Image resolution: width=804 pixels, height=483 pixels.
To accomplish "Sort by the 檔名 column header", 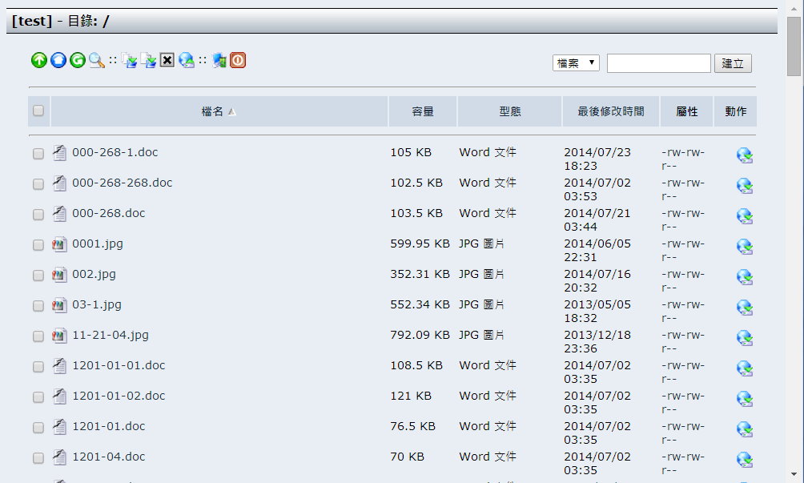I will tap(213, 112).
